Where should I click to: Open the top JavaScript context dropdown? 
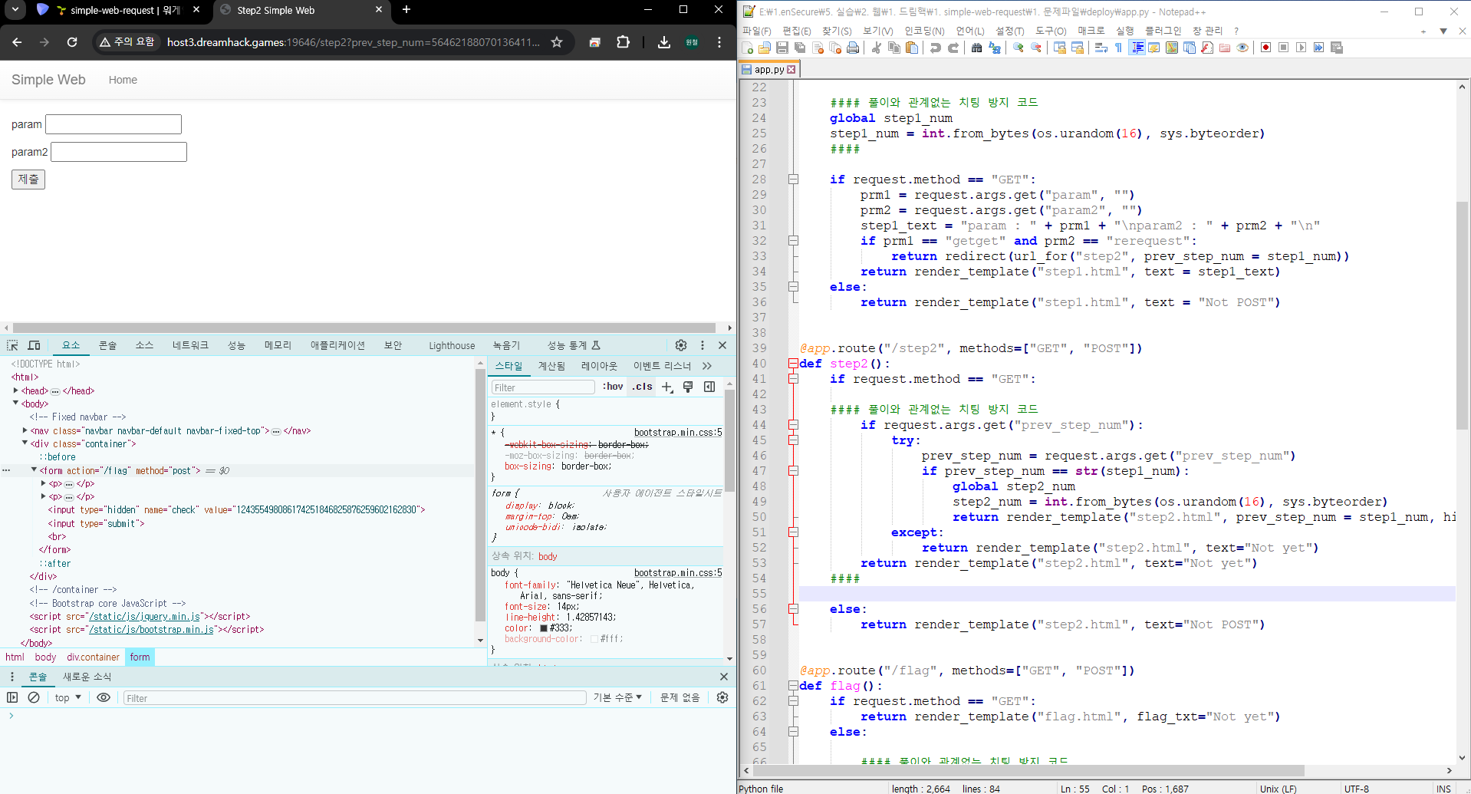click(x=67, y=697)
